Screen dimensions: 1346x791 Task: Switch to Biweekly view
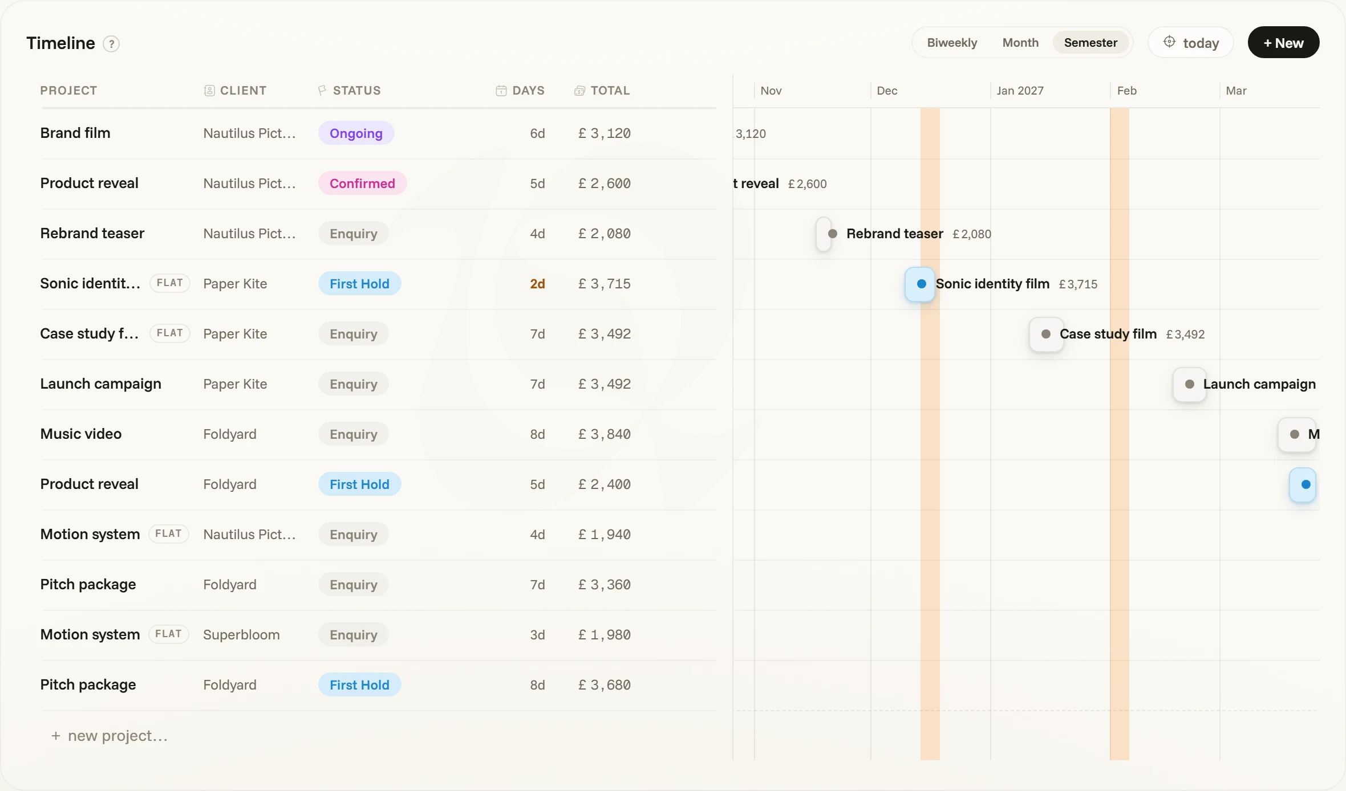coord(952,43)
